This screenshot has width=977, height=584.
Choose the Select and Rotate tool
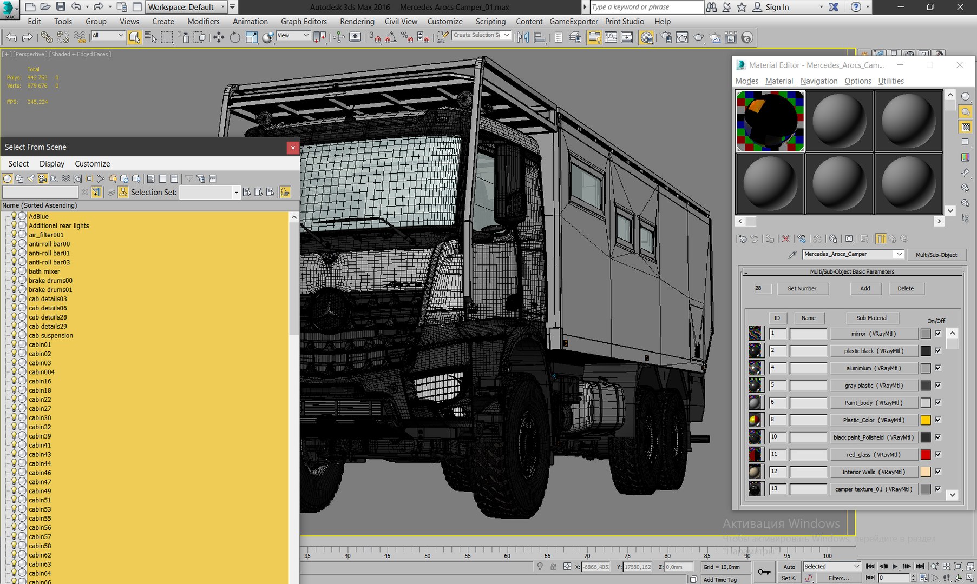235,37
